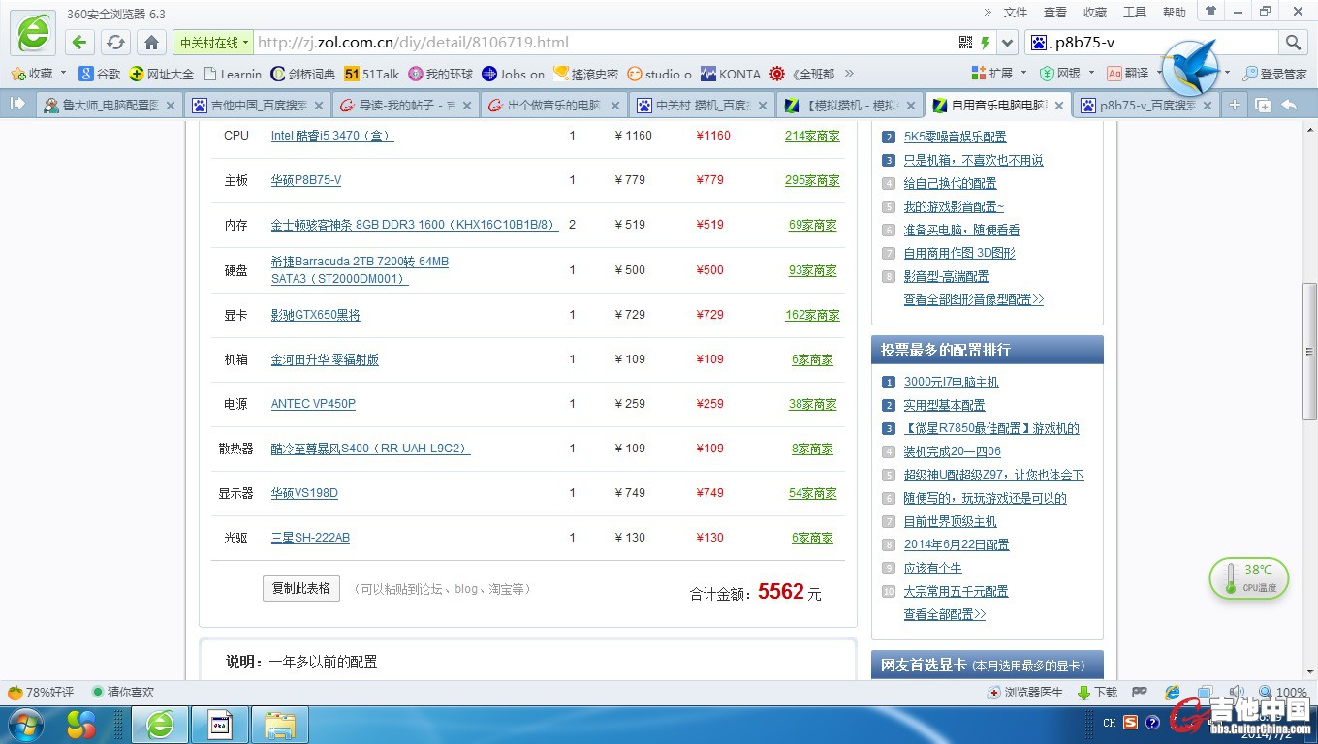1318x744 pixels.
Task: Click the green lightning speed-mode icon
Action: point(986,43)
